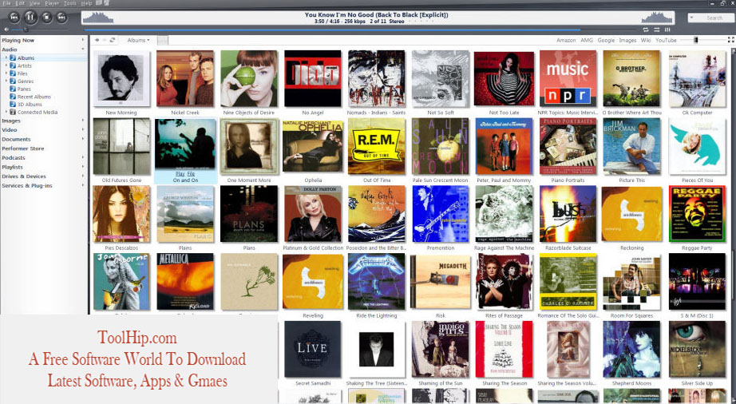
Task: Mute audio with the speaker icon
Action: coord(6,30)
